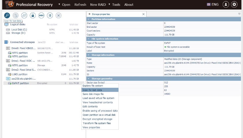The width and height of the screenshot is (243, 138).
Task: Open the ENG language selector
Action: (x=213, y=5)
